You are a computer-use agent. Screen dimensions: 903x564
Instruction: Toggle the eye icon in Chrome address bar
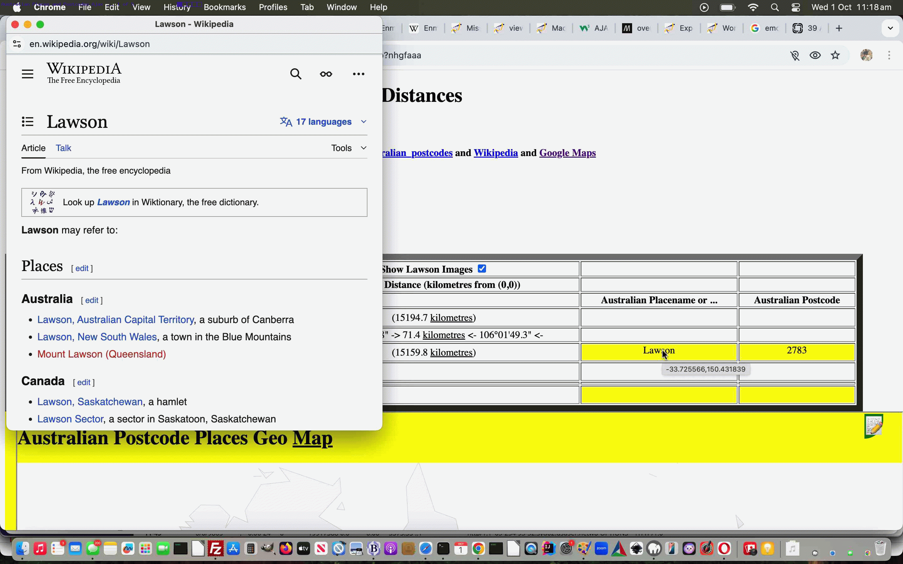point(815,55)
